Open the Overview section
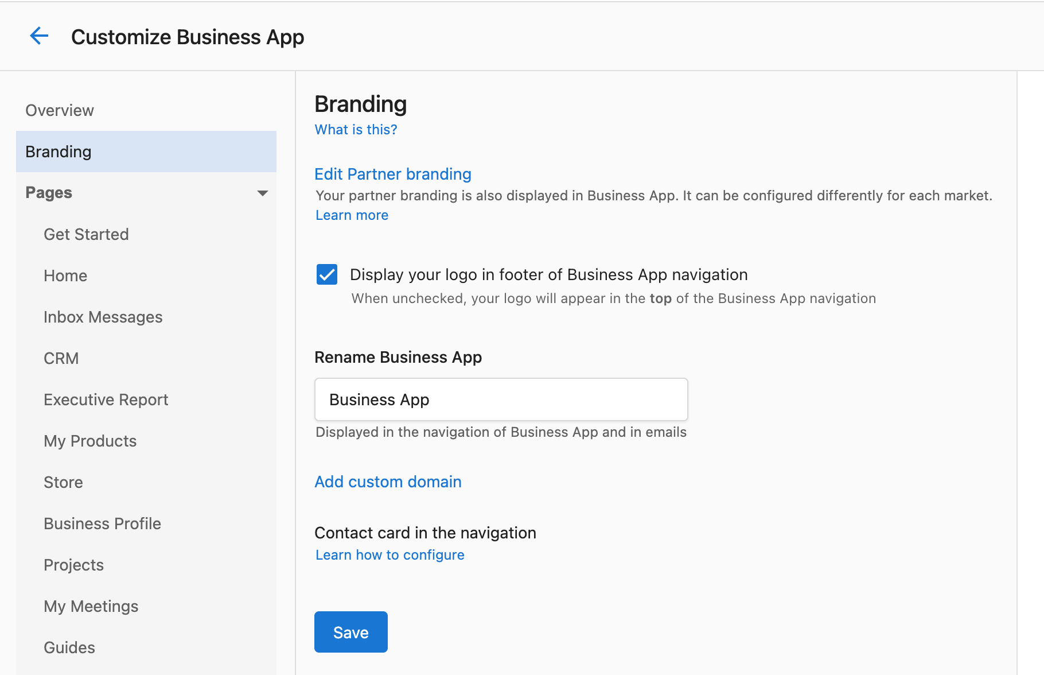 click(x=60, y=110)
